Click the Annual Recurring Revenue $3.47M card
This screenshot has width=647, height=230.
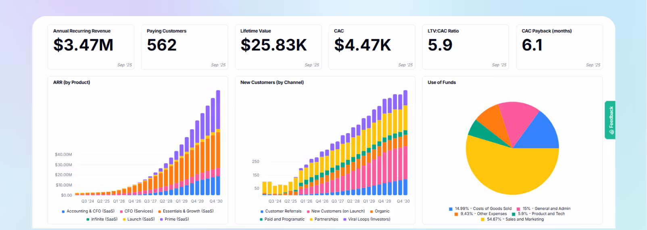[91, 47]
